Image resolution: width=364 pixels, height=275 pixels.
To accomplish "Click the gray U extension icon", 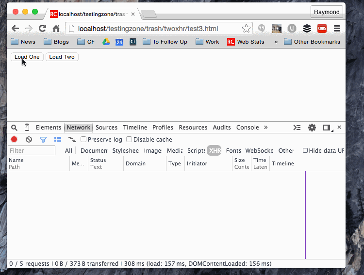I will tap(292, 29).
